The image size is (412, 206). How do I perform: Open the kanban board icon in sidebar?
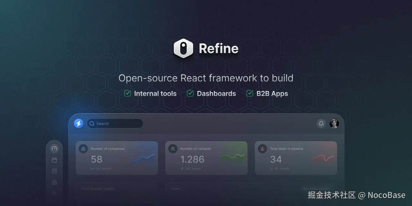(54, 171)
